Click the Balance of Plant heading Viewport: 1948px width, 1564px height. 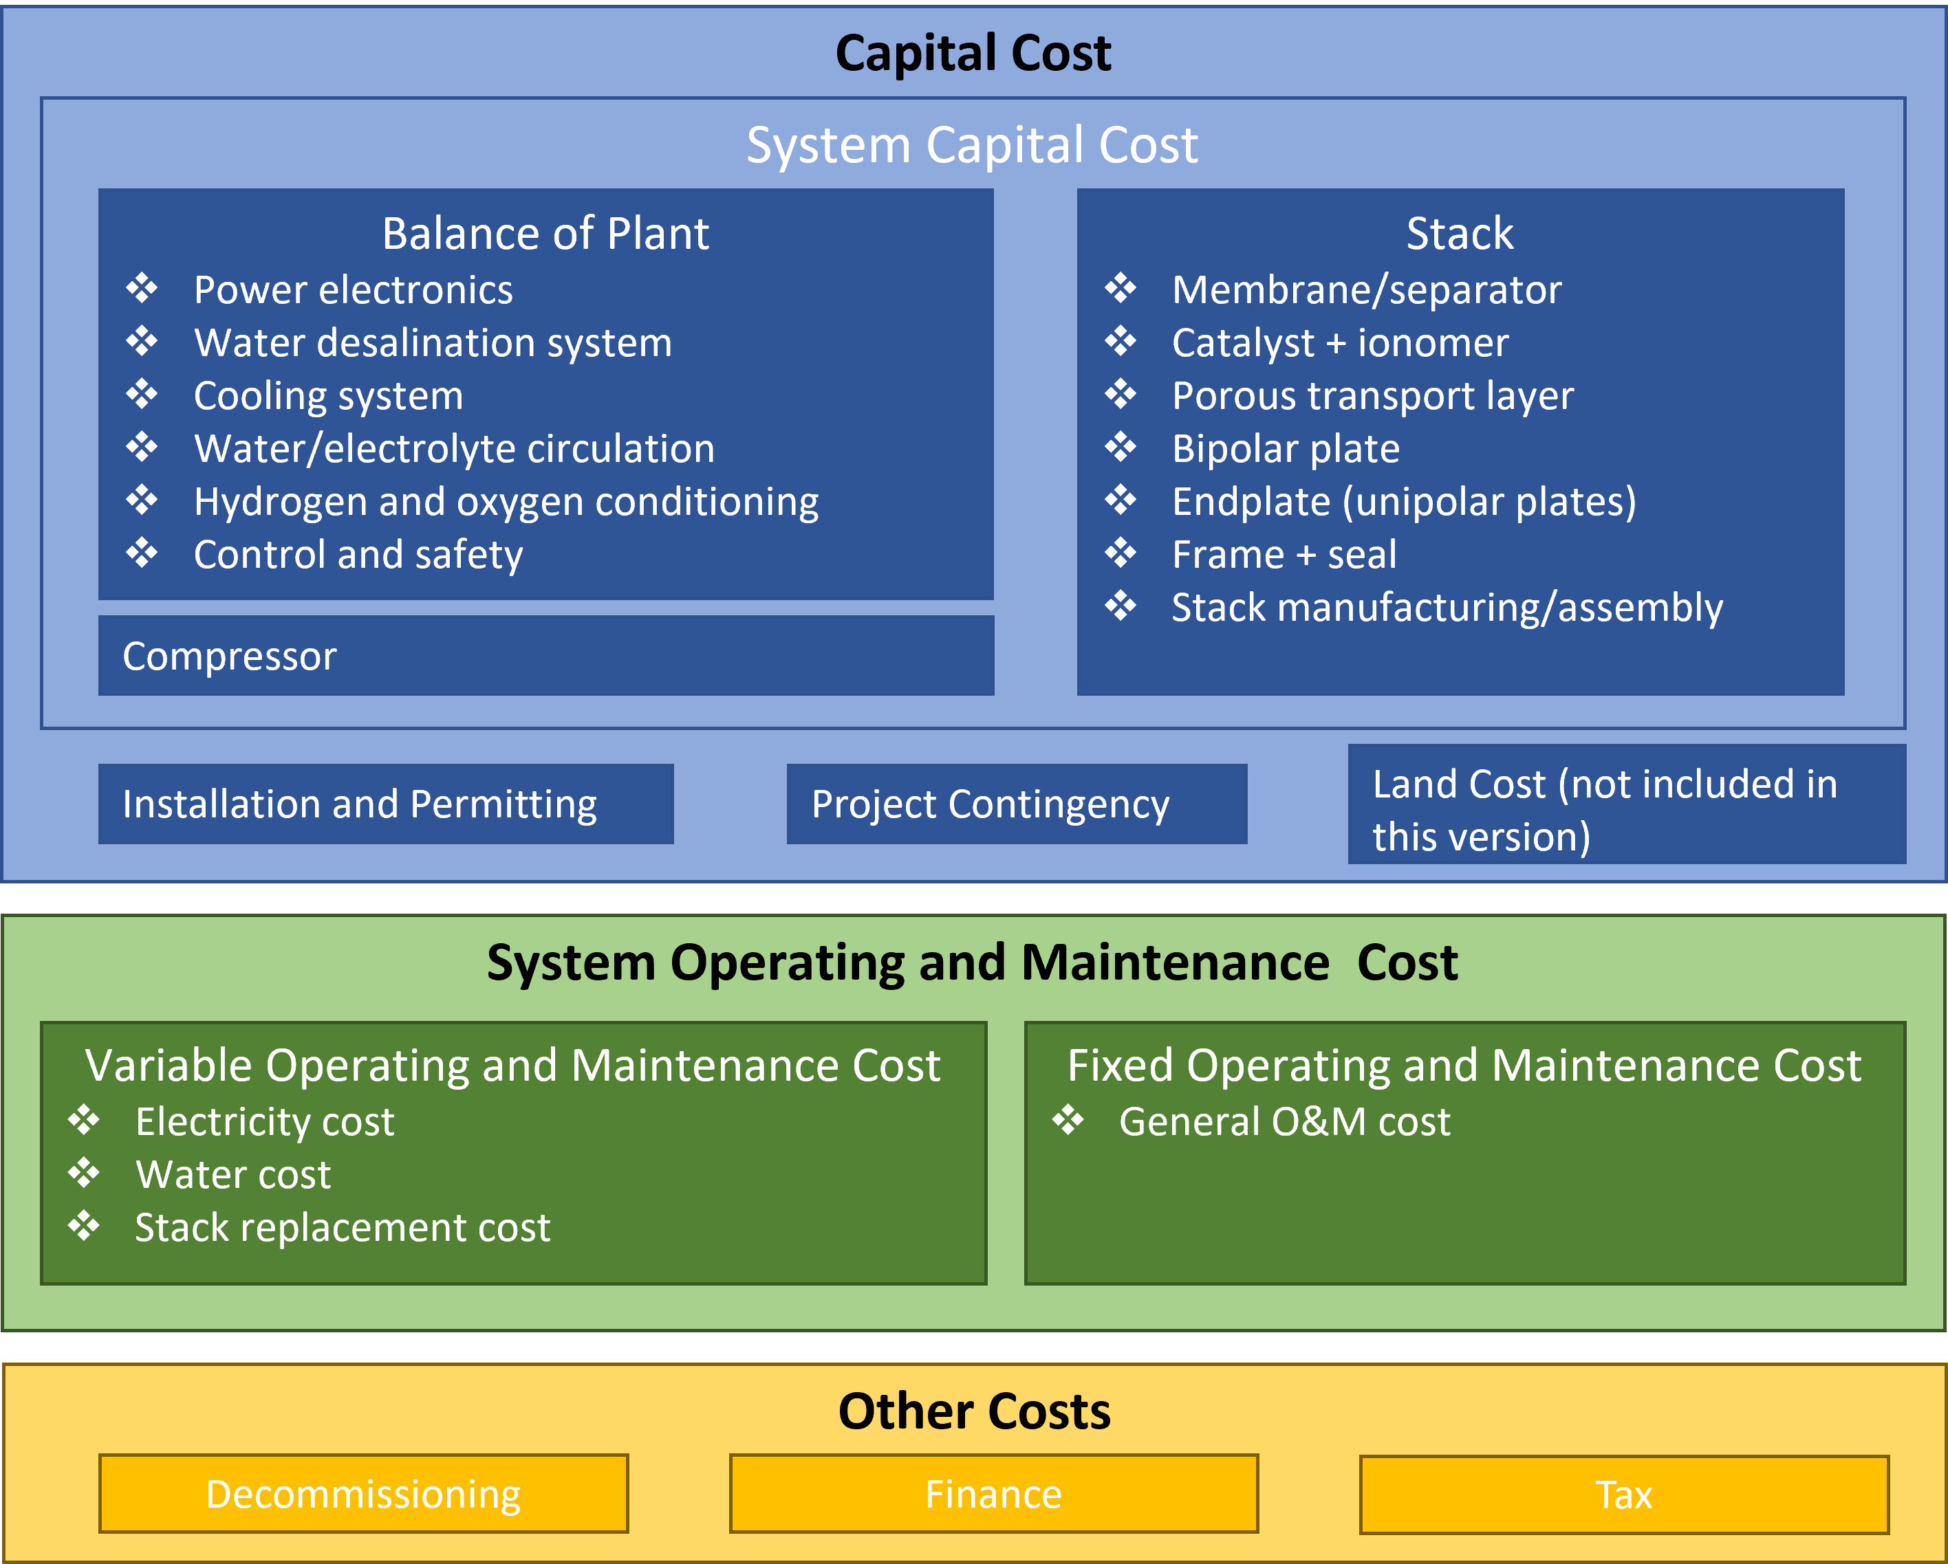coord(545,234)
